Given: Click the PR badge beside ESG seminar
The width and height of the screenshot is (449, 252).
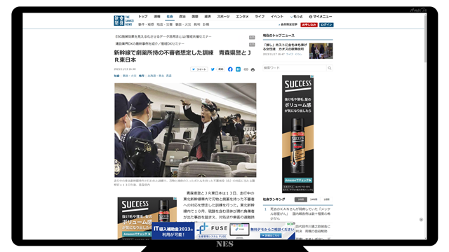Looking at the screenshot, I should [252, 37].
